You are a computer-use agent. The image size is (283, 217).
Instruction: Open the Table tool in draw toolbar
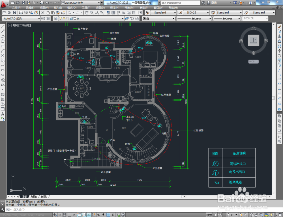click(3, 109)
